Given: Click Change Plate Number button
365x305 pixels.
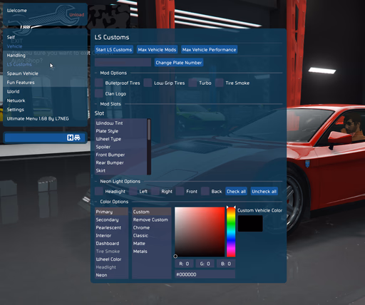Looking at the screenshot, I should click(x=179, y=63).
